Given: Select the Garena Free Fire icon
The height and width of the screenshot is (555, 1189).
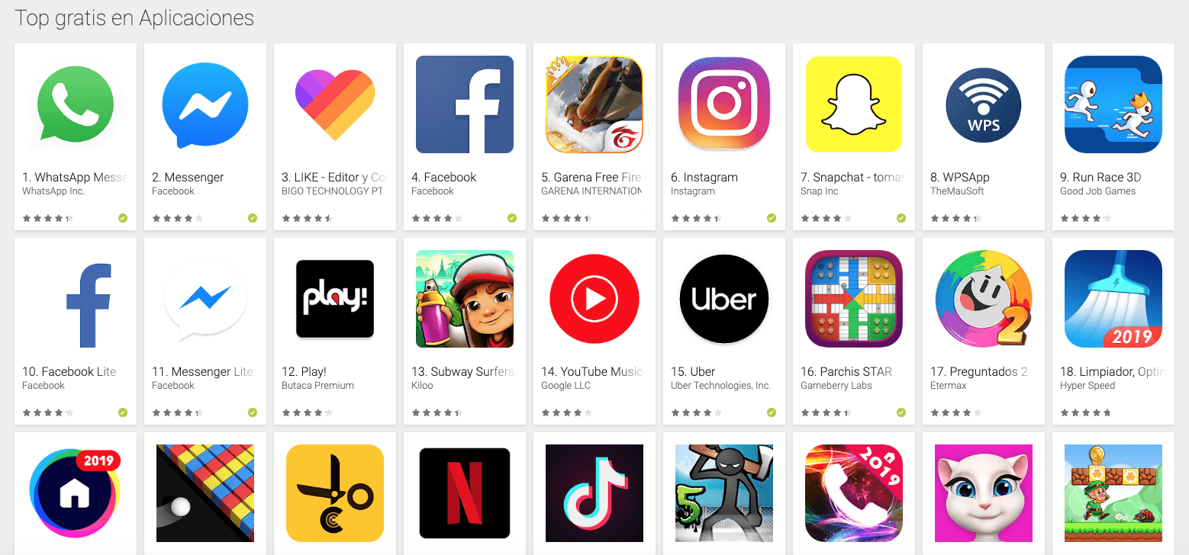Looking at the screenshot, I should click(x=594, y=104).
